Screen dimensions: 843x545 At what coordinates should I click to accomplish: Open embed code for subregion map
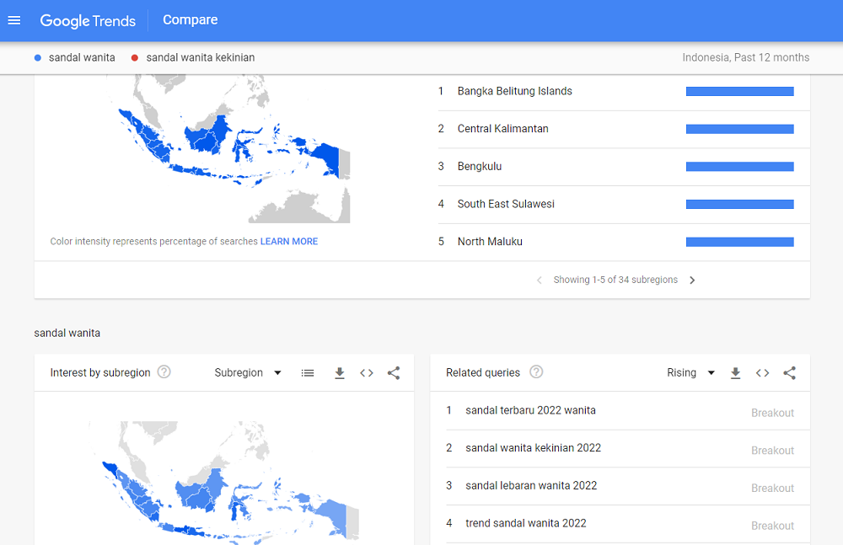click(x=367, y=373)
